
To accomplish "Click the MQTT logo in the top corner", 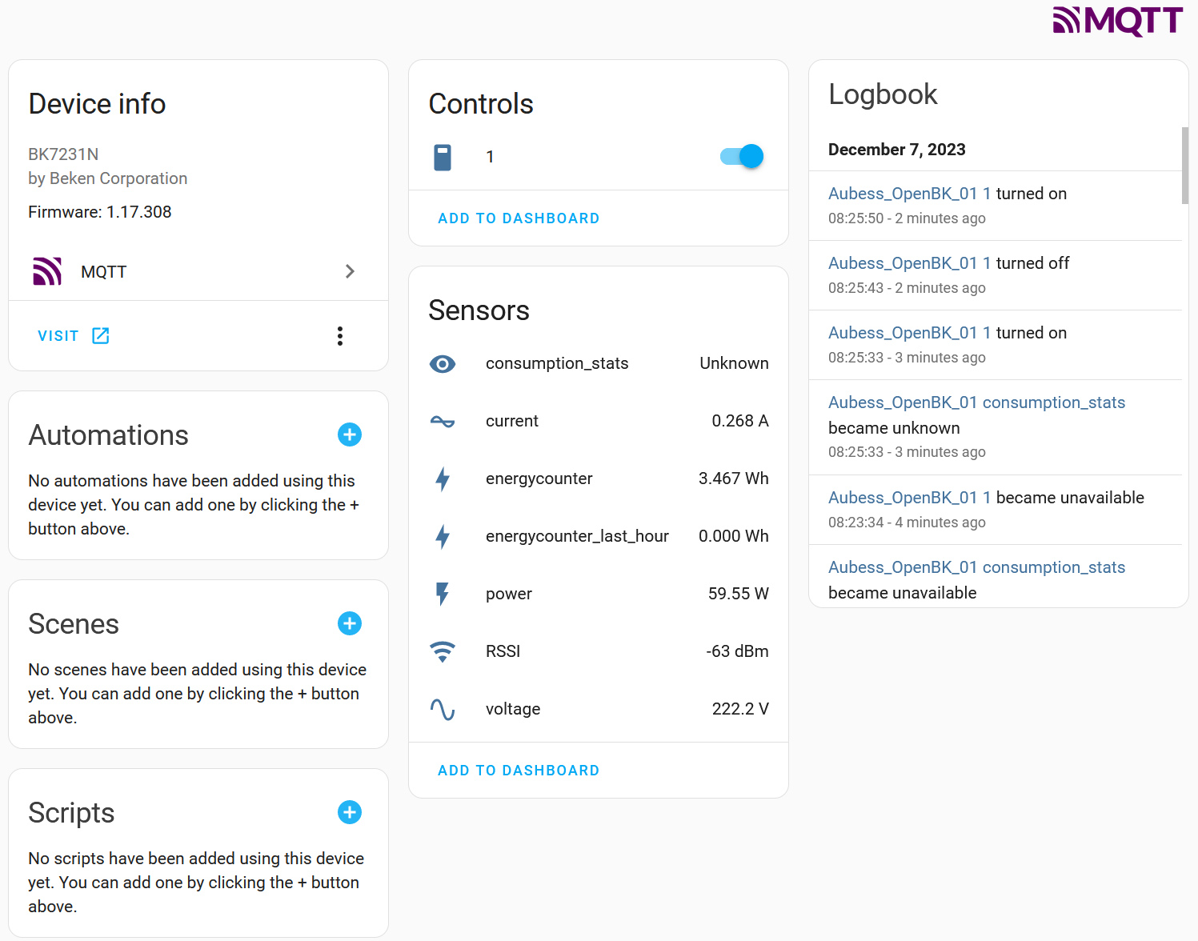I will pos(1117,21).
